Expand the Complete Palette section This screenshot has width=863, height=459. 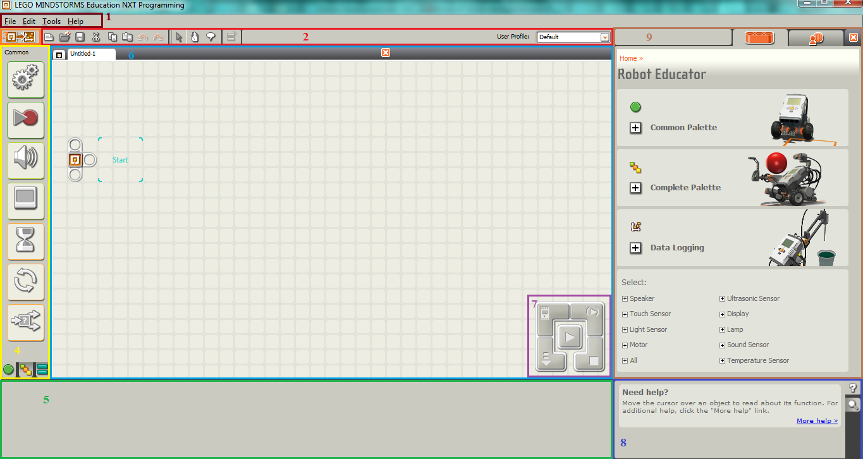(x=636, y=188)
